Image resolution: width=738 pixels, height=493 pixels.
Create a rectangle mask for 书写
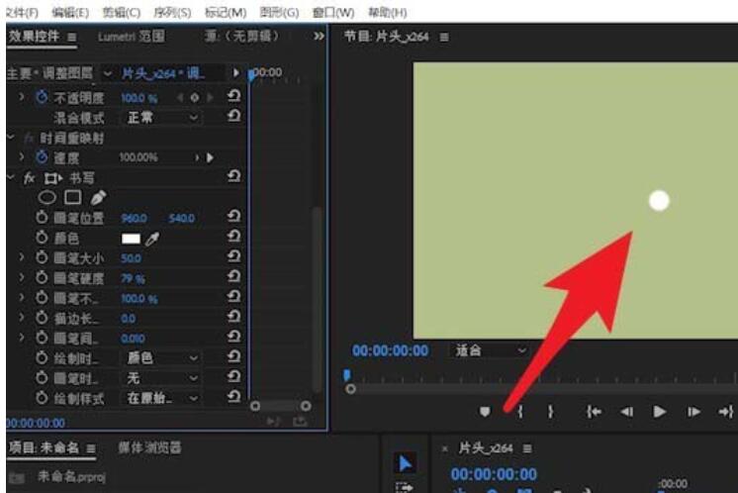[72, 197]
